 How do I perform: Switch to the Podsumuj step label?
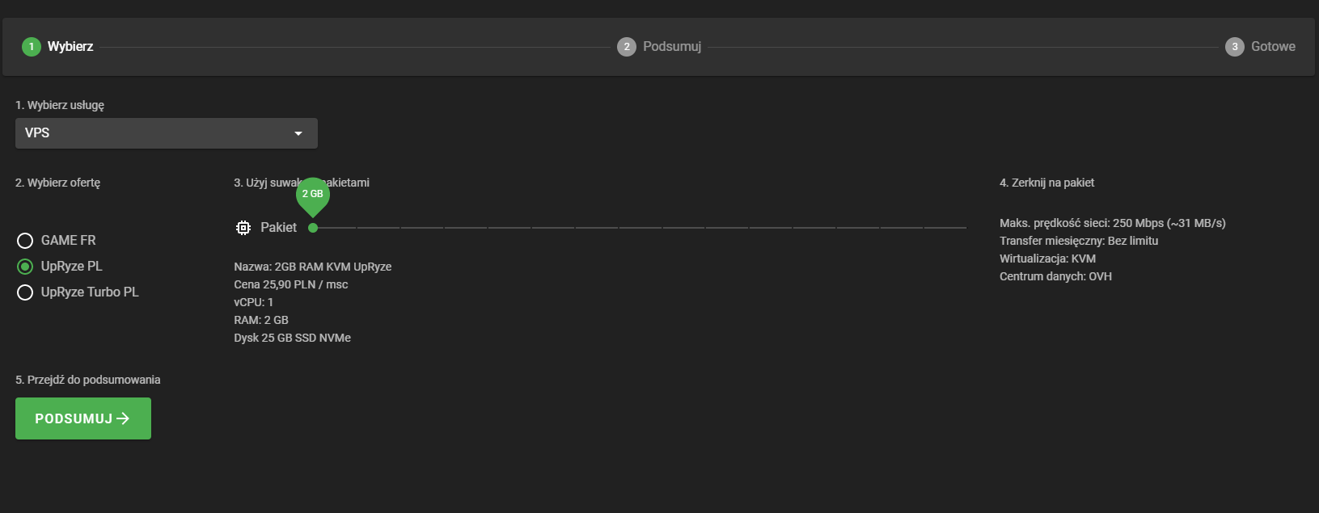pos(672,47)
